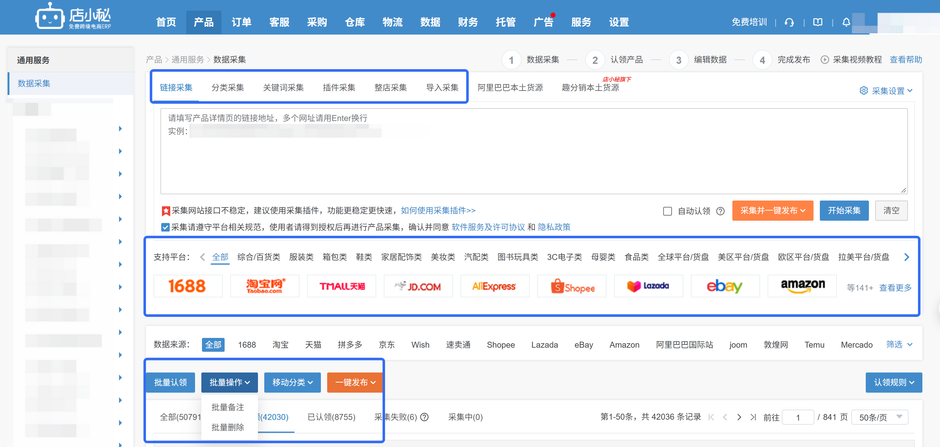Select the Amazon platform logo

802,286
